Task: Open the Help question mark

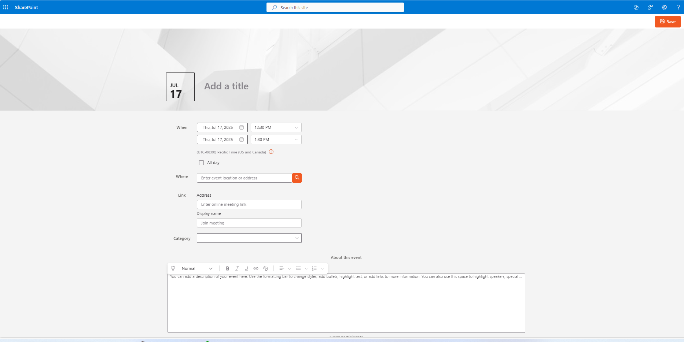Action: (678, 7)
